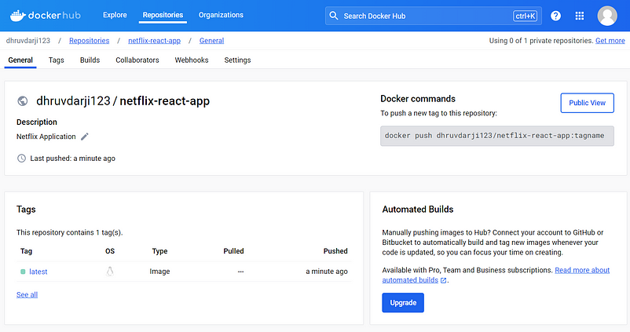Open the apps grid menu icon
Image resolution: width=630 pixels, height=332 pixels.
pos(580,16)
